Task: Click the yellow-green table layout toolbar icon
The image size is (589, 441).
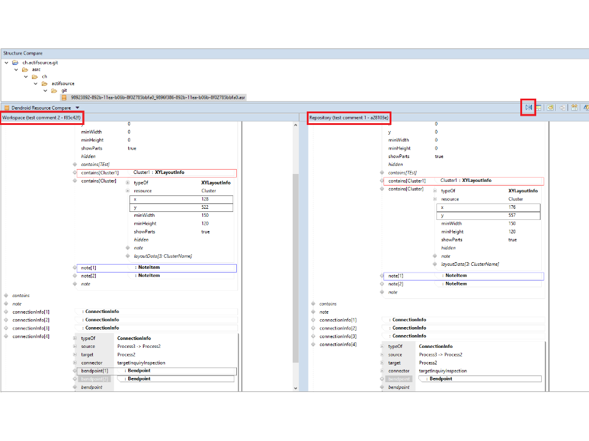Action: click(x=539, y=108)
